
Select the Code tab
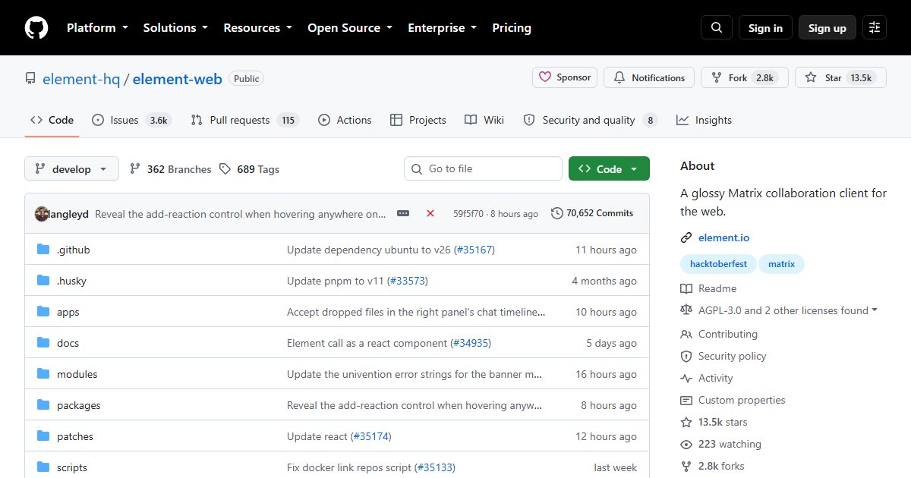[52, 120]
